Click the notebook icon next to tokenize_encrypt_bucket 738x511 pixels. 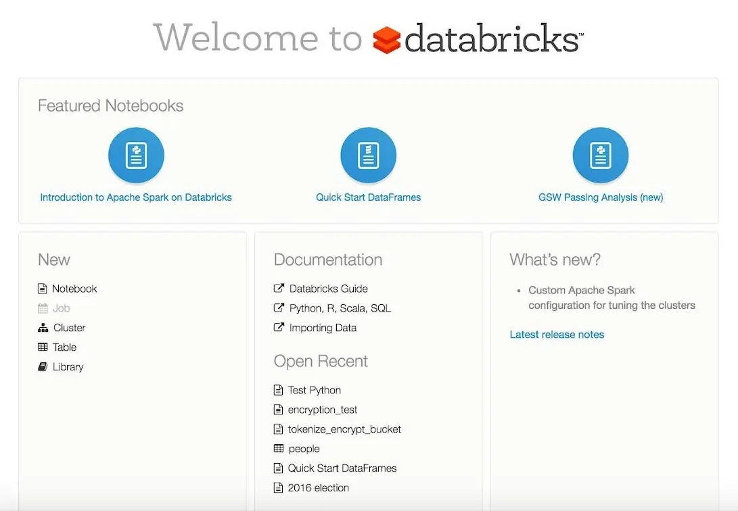point(278,429)
